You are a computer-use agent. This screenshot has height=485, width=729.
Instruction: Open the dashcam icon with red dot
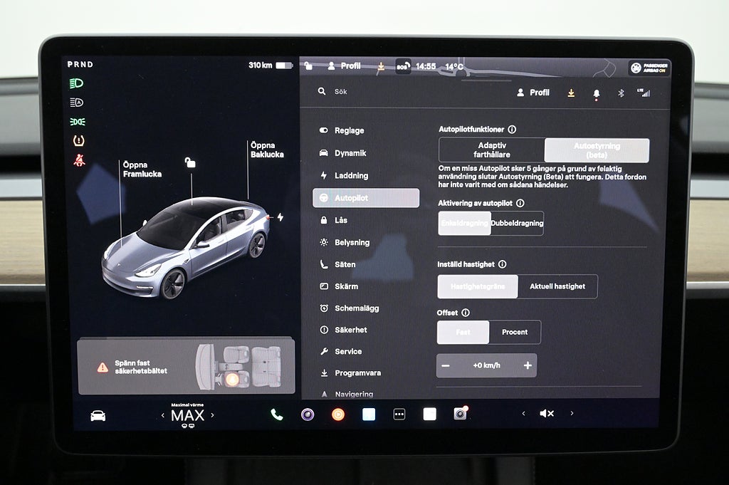click(461, 414)
